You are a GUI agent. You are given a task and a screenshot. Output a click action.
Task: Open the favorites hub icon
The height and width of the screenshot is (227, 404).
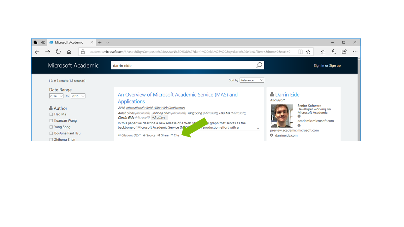pyautogui.click(x=323, y=52)
